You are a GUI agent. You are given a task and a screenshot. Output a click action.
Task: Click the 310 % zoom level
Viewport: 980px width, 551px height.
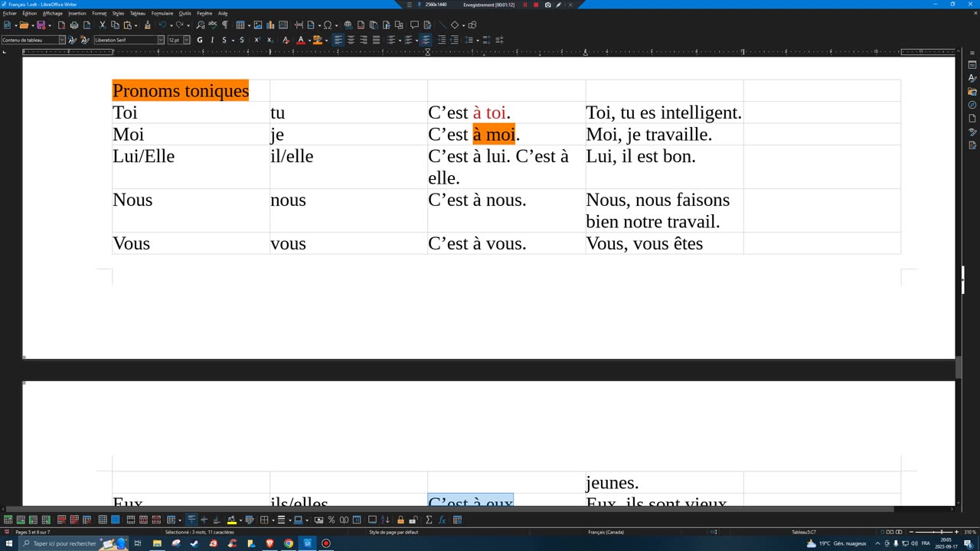[970, 532]
